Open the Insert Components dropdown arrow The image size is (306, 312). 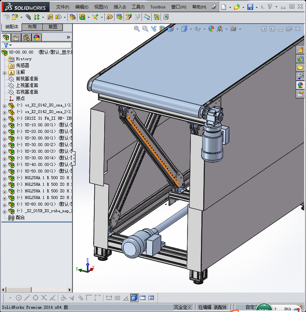click(21, 18)
